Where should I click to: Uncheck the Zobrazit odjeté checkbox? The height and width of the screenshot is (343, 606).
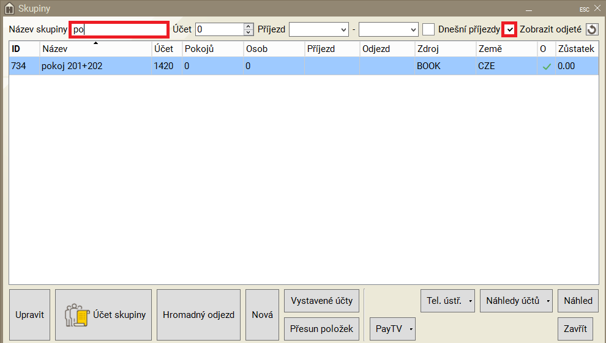coord(509,29)
